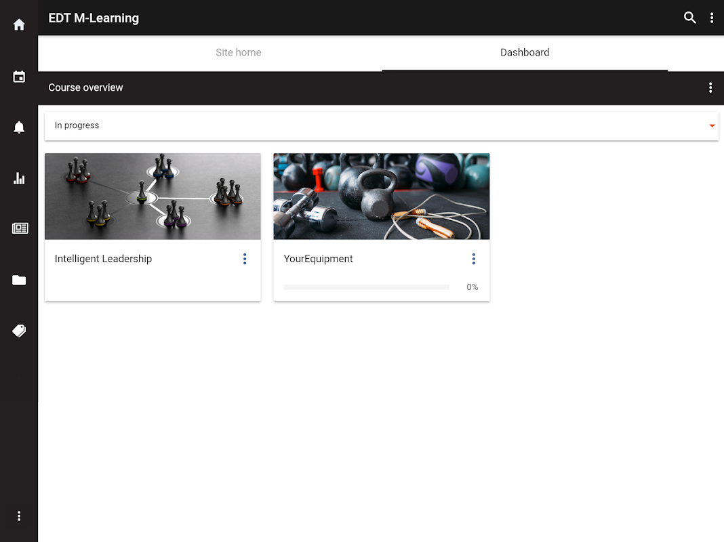The image size is (724, 542).
Task: Open the calendar from the sidebar
Action: [x=19, y=77]
